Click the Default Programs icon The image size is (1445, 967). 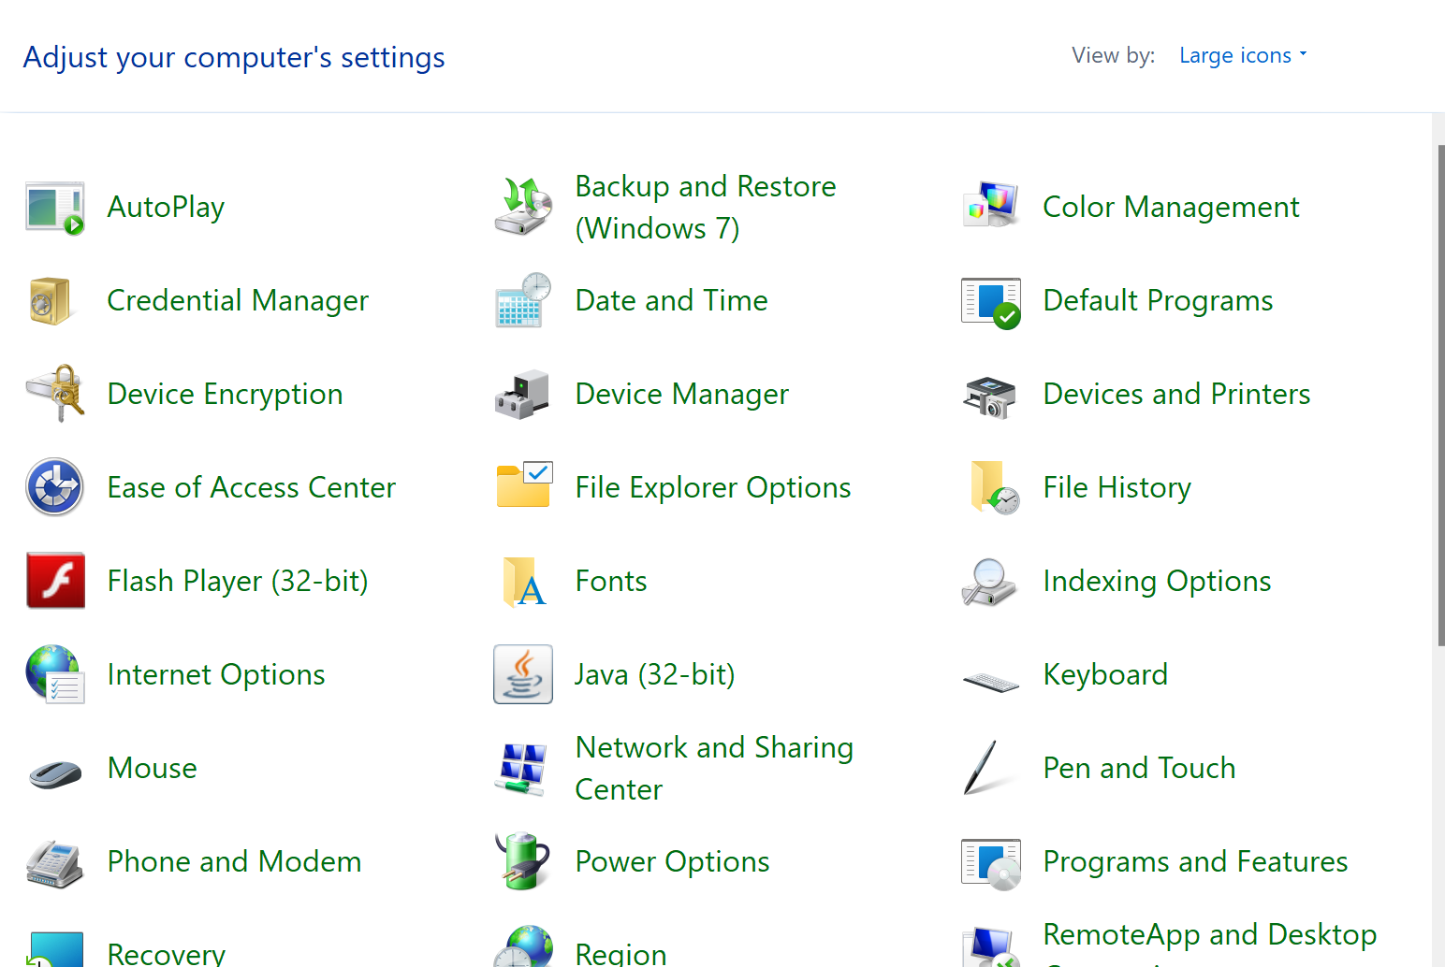(991, 302)
